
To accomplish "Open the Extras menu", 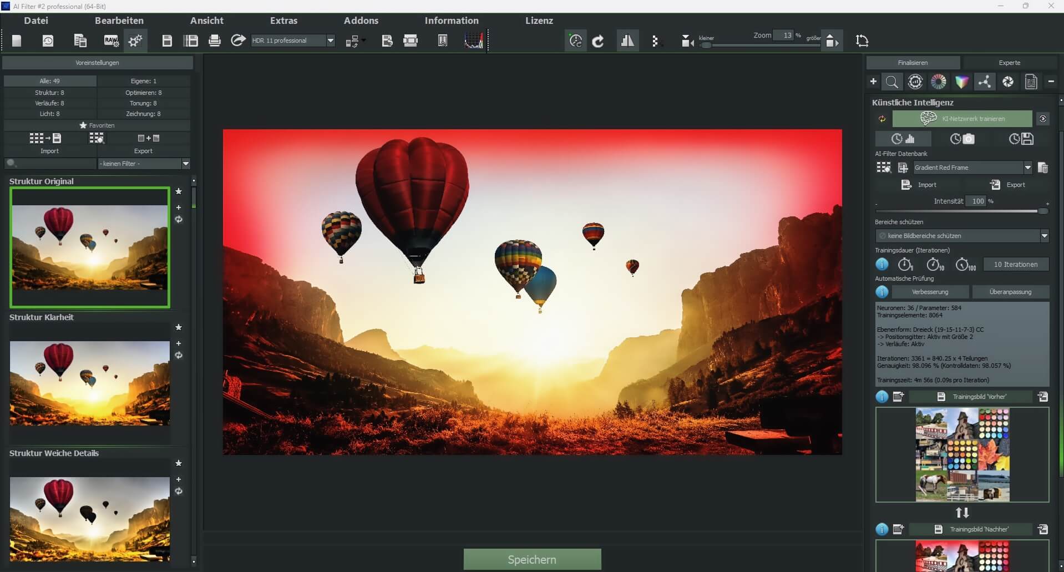I will tap(283, 21).
